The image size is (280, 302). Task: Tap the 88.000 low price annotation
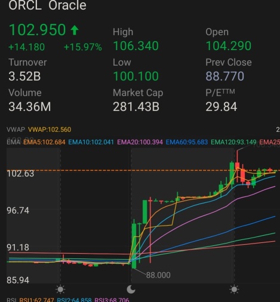tap(158, 275)
